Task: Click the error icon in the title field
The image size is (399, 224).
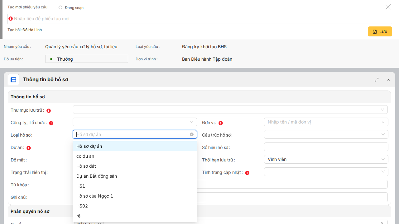Action: 11,19
